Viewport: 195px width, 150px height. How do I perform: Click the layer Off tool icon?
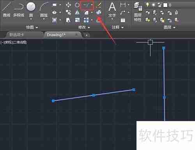pos(147,12)
